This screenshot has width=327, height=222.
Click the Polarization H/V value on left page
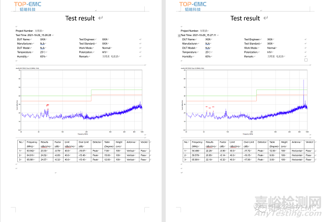point(105,52)
